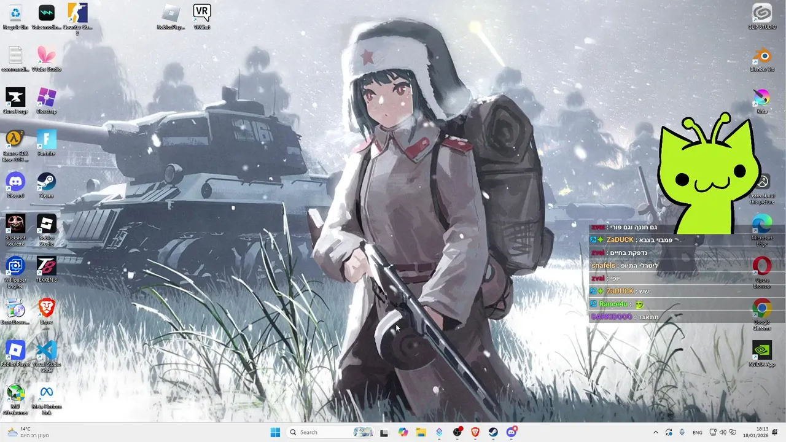Image resolution: width=786 pixels, height=442 pixels.
Task: Launch TEKKEN 8 from desktop
Action: click(x=47, y=269)
